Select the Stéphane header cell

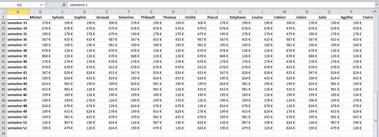(x=240, y=17)
